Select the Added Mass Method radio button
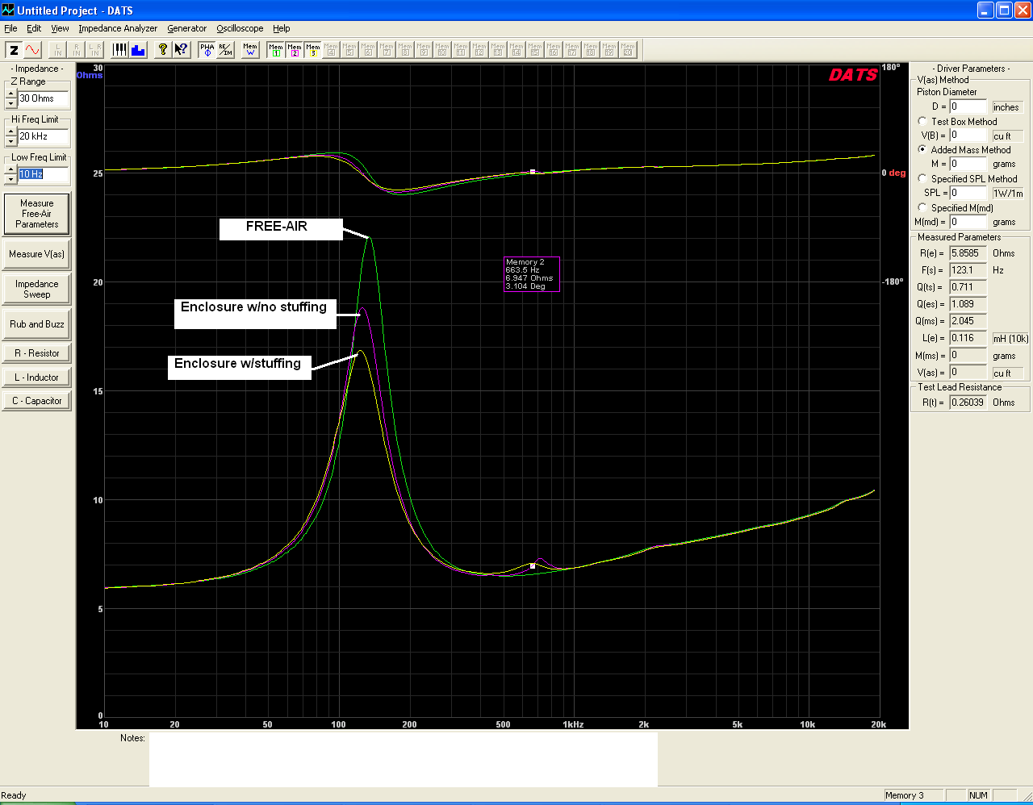 point(922,149)
